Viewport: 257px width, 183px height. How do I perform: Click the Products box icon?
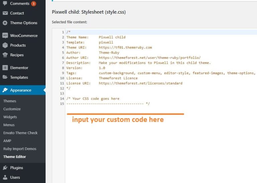click(x=5, y=45)
